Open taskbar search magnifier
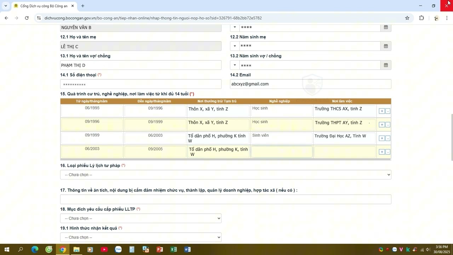453x255 pixels. [x=21, y=250]
